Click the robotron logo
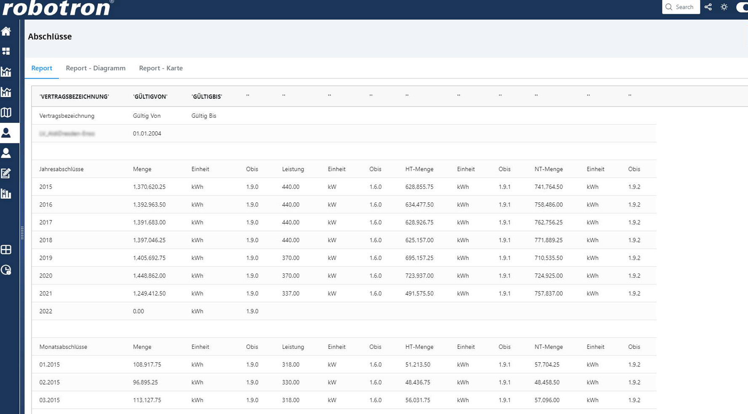 pyautogui.click(x=58, y=8)
